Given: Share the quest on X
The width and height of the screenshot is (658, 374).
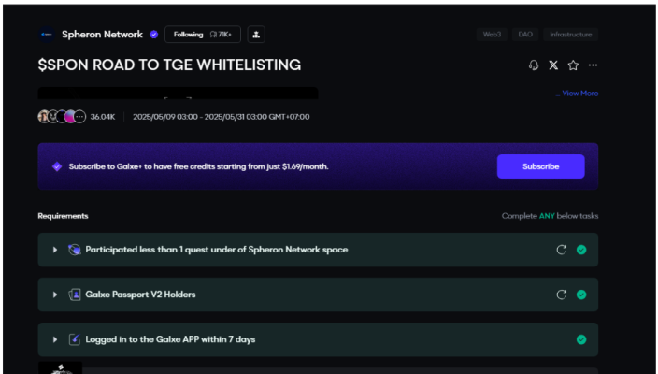Looking at the screenshot, I should pyautogui.click(x=553, y=65).
